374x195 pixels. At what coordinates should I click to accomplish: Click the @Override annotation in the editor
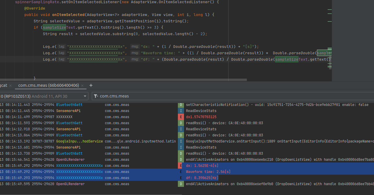[x=34, y=8]
